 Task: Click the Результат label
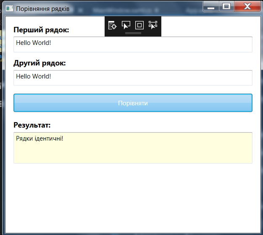click(32, 125)
